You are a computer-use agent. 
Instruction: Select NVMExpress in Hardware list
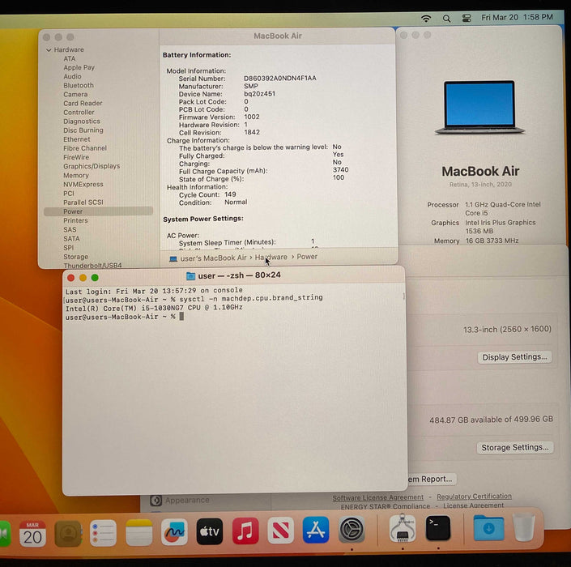83,184
